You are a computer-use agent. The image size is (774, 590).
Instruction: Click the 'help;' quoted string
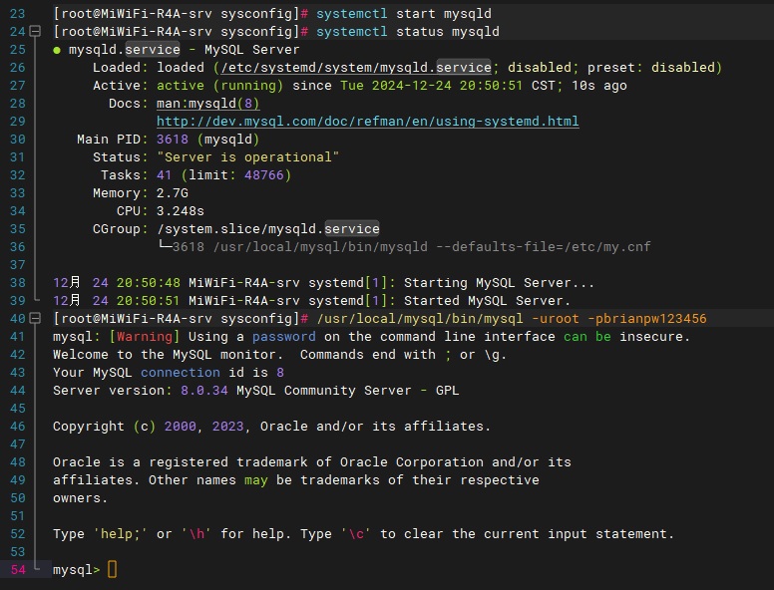[121, 534]
